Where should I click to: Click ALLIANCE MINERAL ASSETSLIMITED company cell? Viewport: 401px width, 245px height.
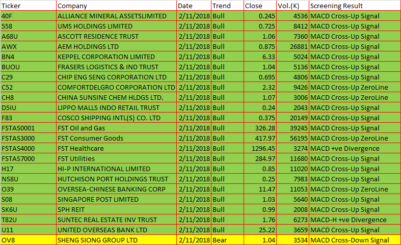(116, 16)
